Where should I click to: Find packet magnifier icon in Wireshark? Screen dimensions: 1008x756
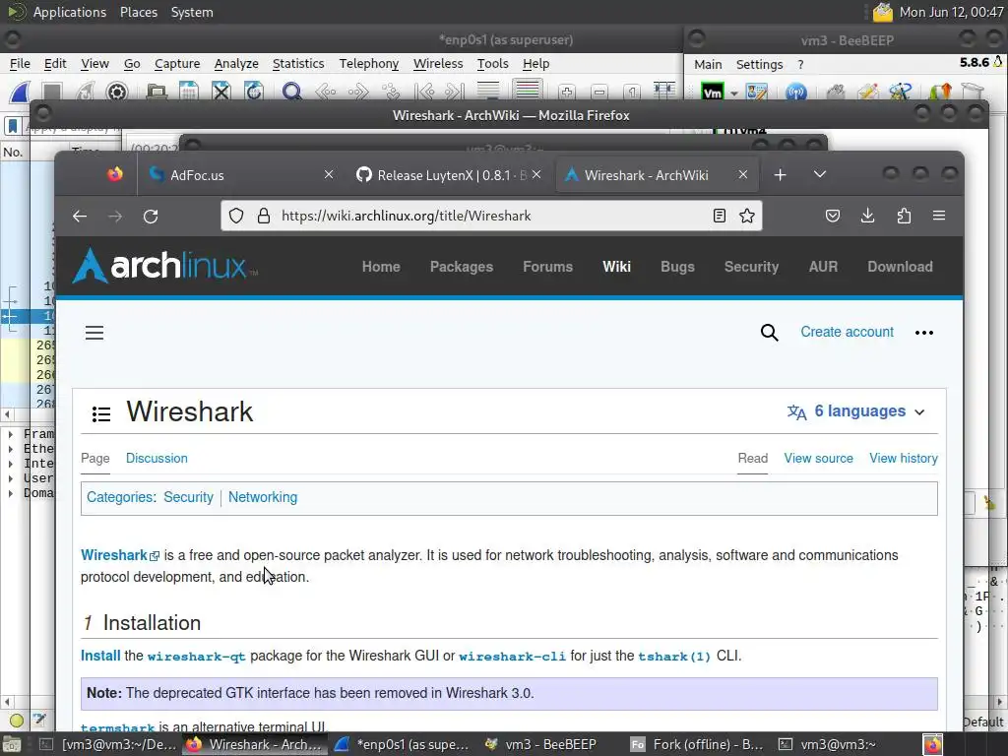[291, 92]
